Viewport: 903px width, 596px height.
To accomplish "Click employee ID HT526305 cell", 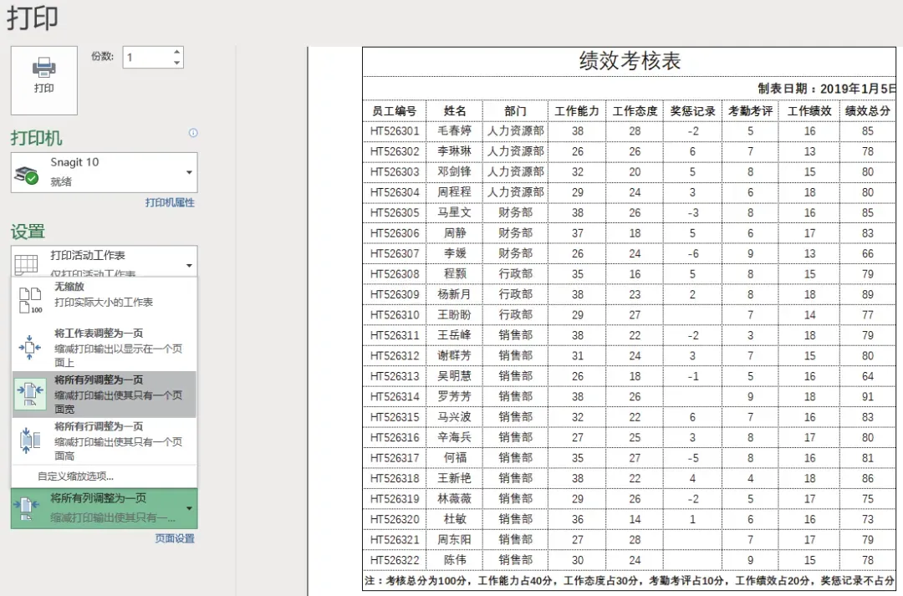I will (x=395, y=212).
